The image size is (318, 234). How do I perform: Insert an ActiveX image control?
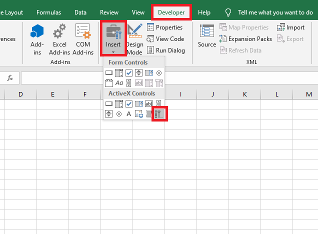pos(139,114)
